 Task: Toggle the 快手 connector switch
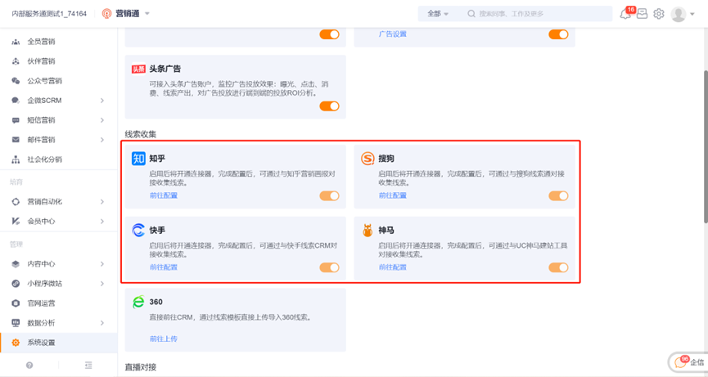[x=329, y=267]
